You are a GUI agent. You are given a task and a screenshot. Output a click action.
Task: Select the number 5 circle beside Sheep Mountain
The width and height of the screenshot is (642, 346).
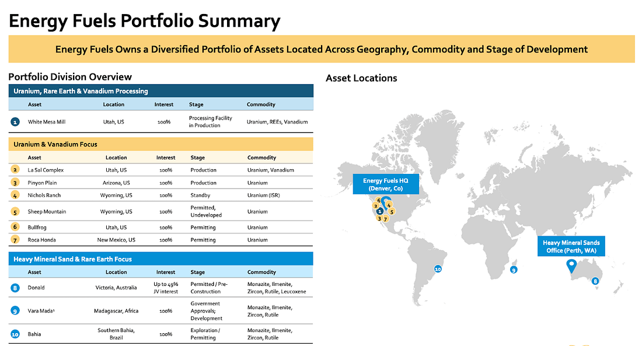(x=15, y=212)
